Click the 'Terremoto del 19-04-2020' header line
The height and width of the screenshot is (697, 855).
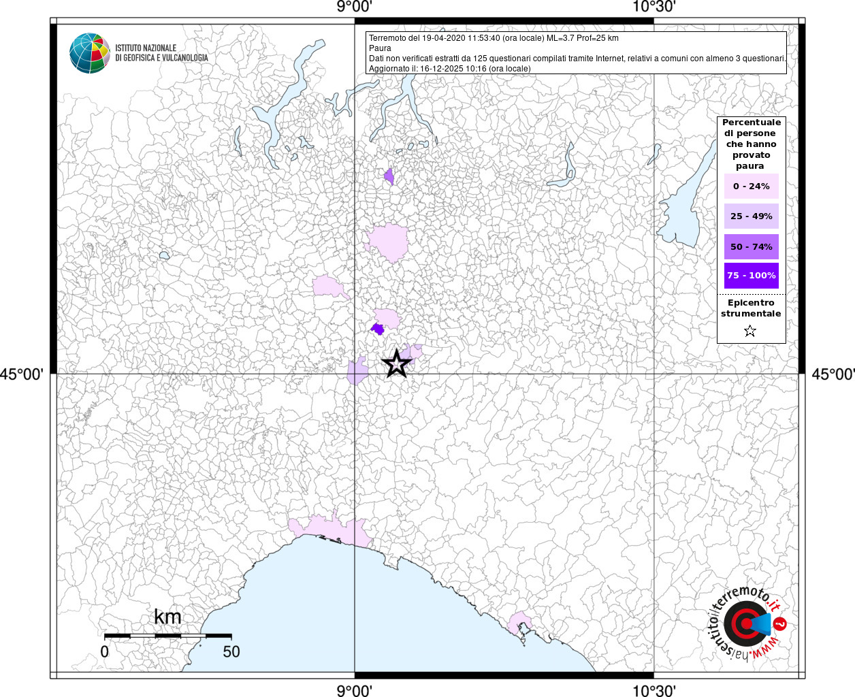click(494, 38)
